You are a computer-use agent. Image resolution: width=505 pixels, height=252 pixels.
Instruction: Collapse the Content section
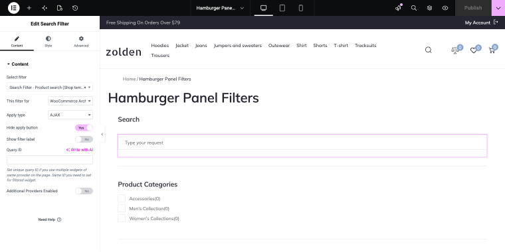pos(18,64)
